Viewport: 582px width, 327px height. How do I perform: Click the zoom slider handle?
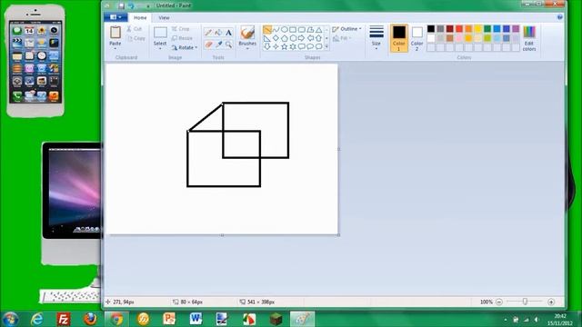pyautogui.click(x=525, y=302)
